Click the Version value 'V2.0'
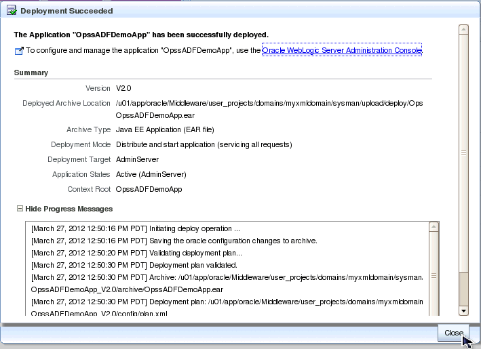The width and height of the screenshot is (481, 349). tap(123, 88)
